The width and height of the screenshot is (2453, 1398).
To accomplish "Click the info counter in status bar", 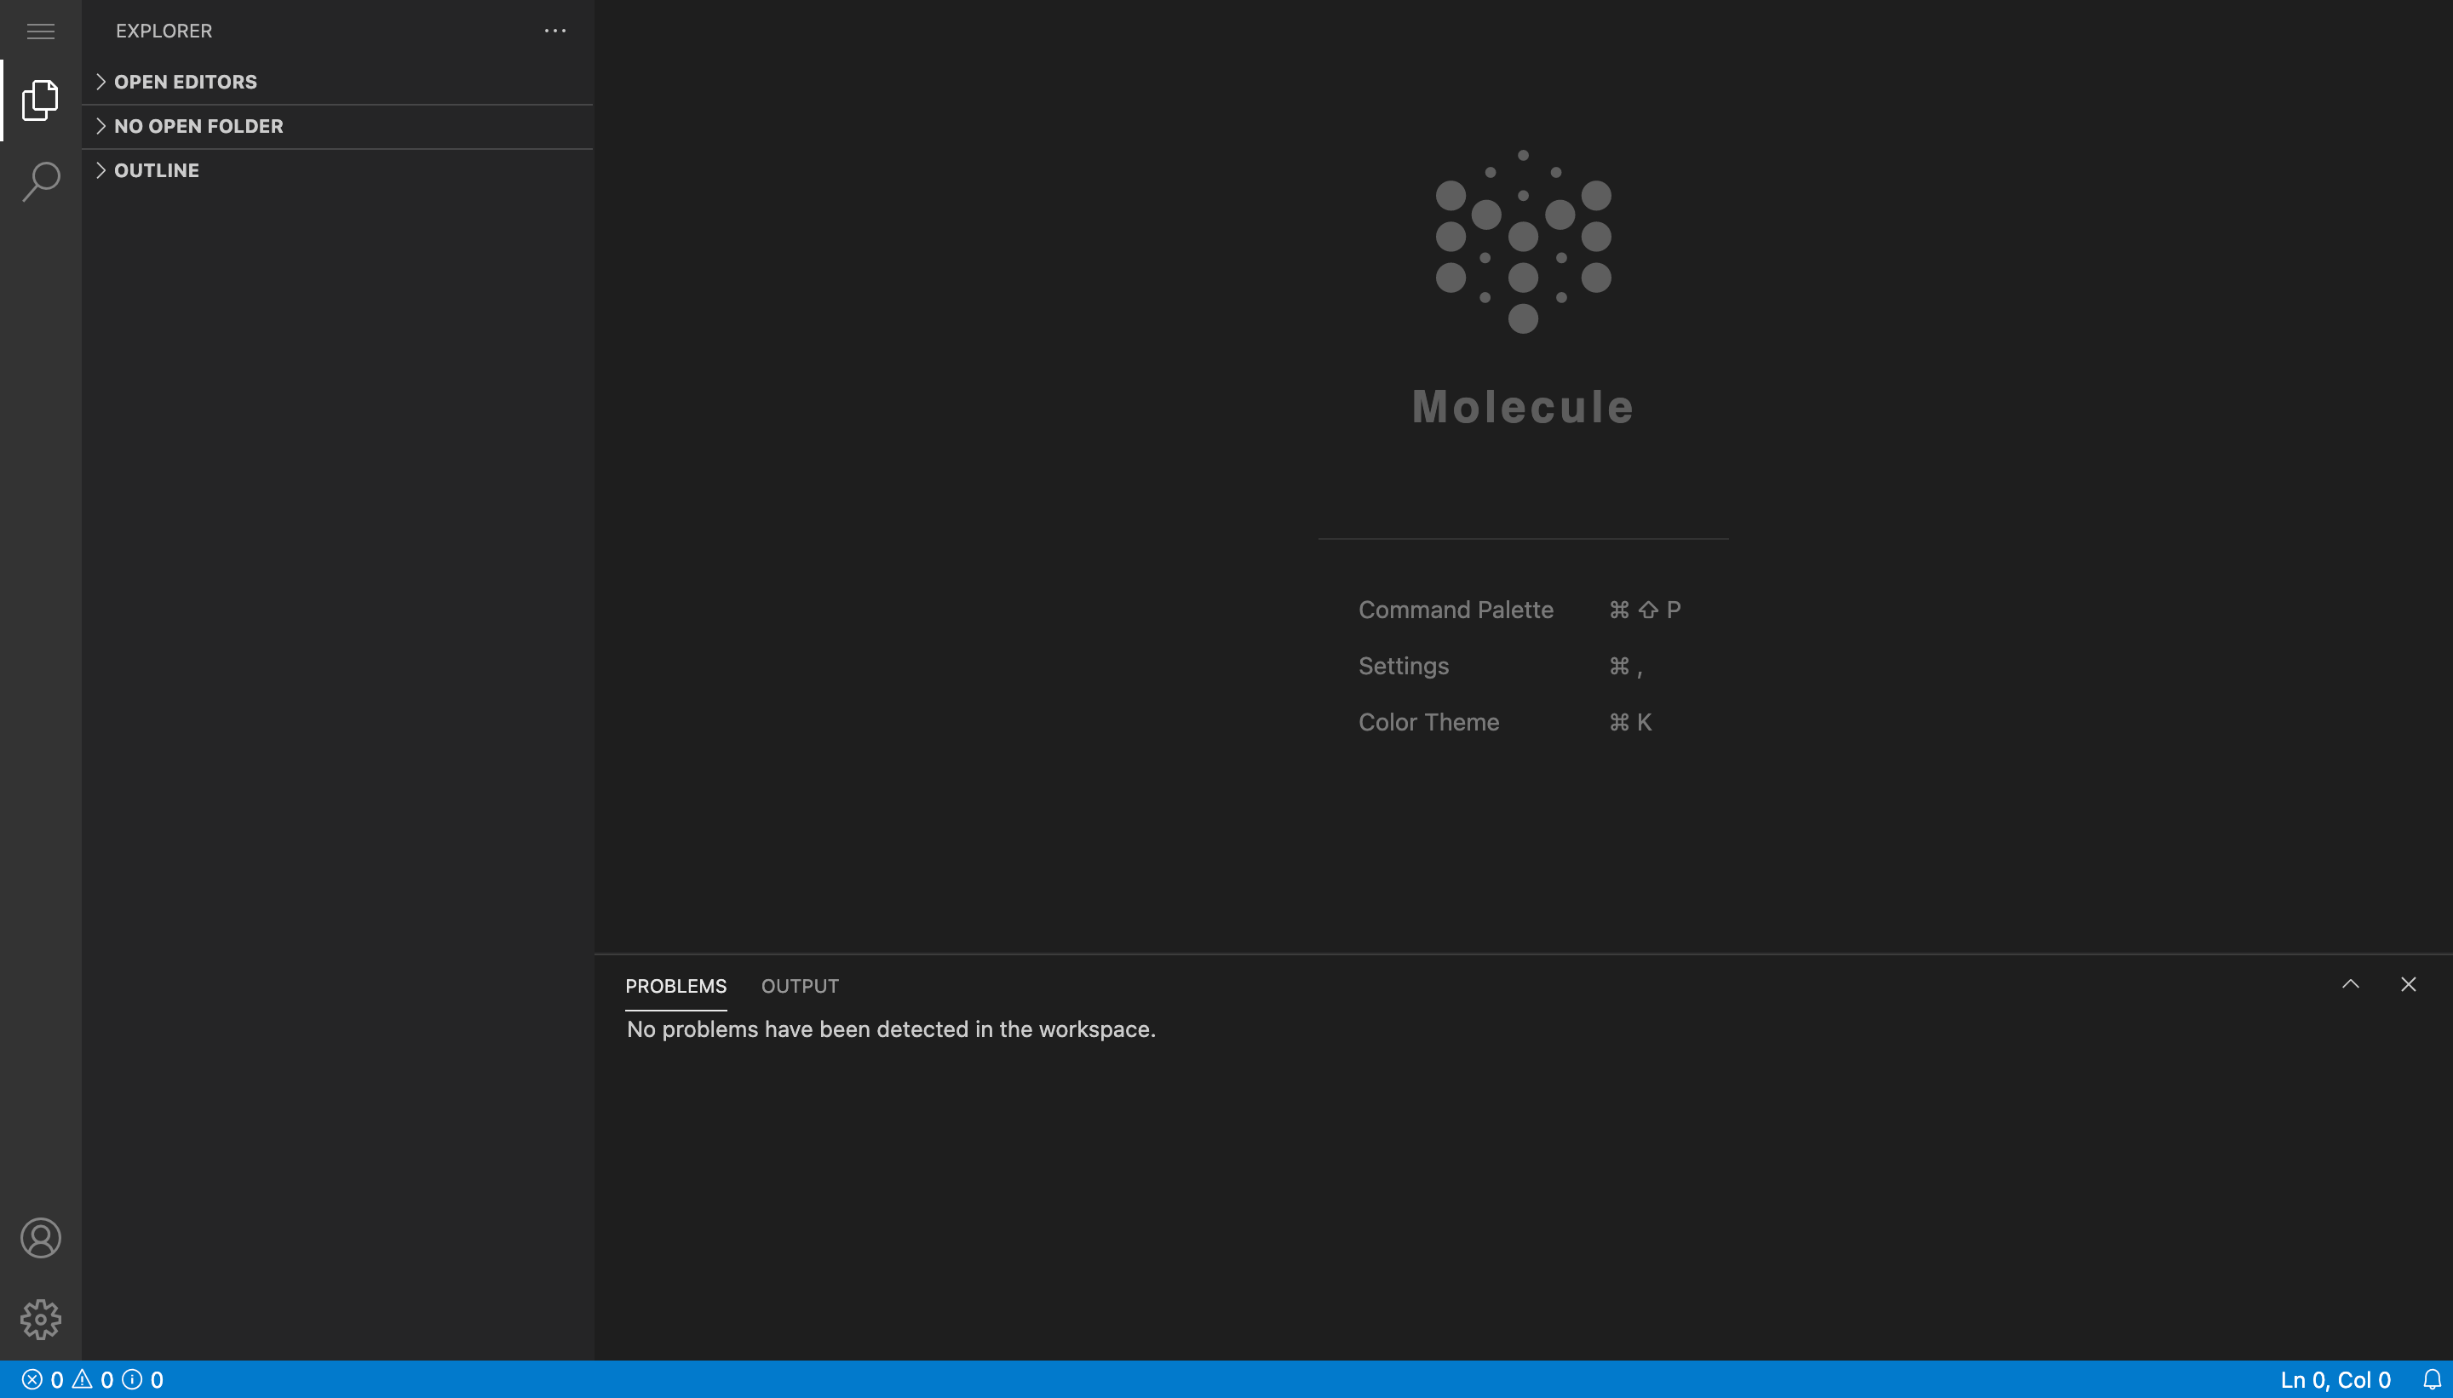I will (143, 1380).
